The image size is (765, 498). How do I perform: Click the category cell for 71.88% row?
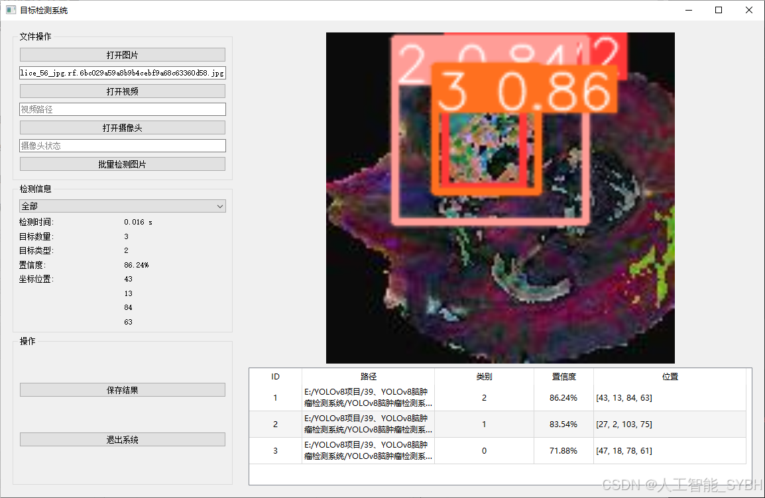click(x=484, y=450)
